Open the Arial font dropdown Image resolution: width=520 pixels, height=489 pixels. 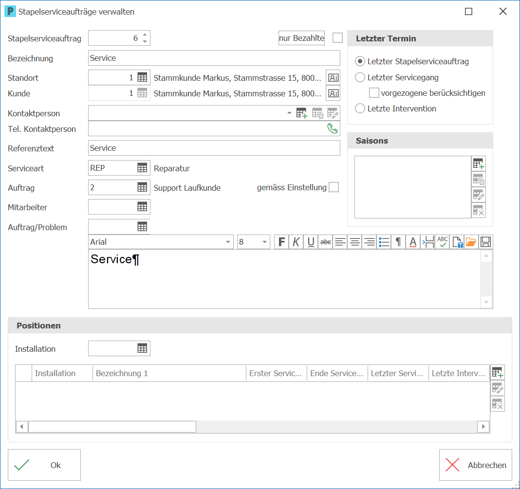tap(161, 242)
